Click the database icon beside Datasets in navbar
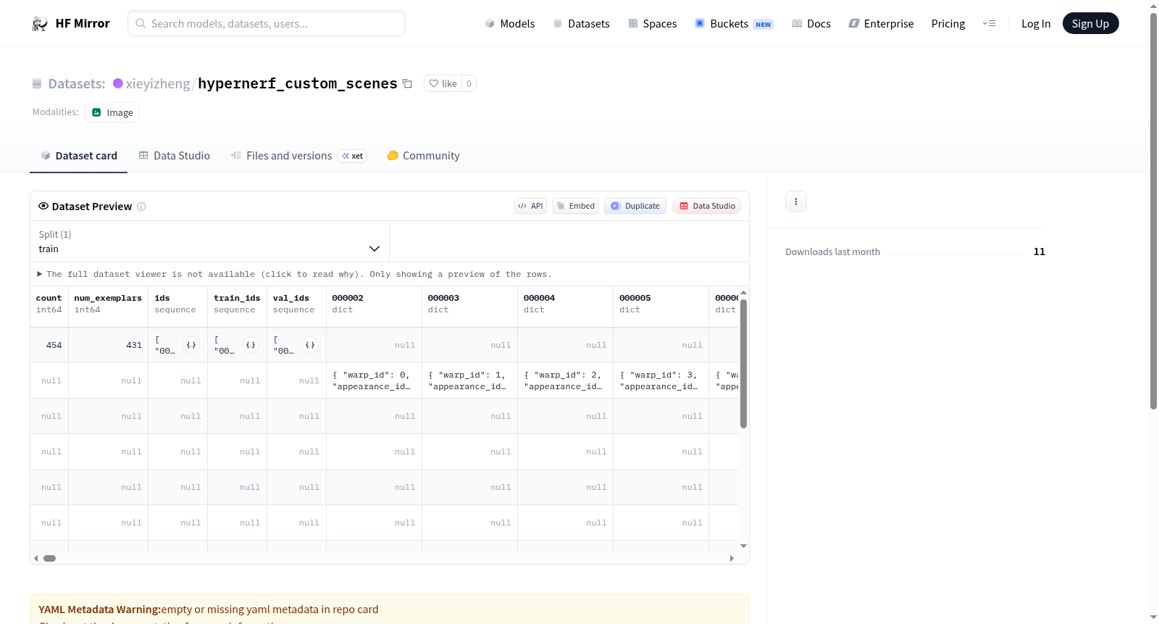The width and height of the screenshot is (1159, 624). (558, 24)
